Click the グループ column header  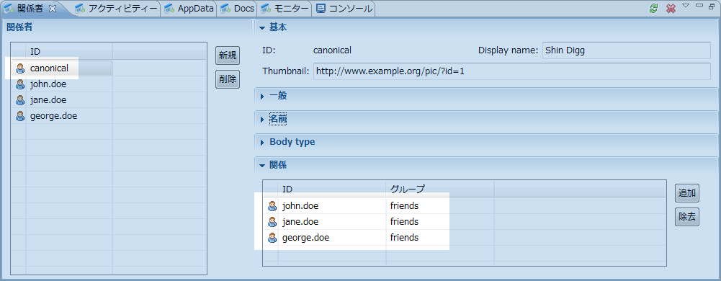click(439, 189)
